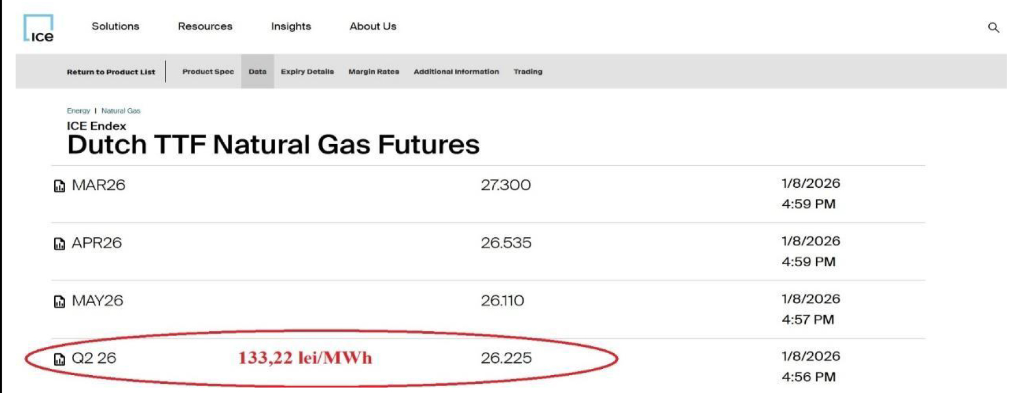Open the Insights menu
Image resolution: width=1010 pixels, height=393 pixels.
pos(291,27)
